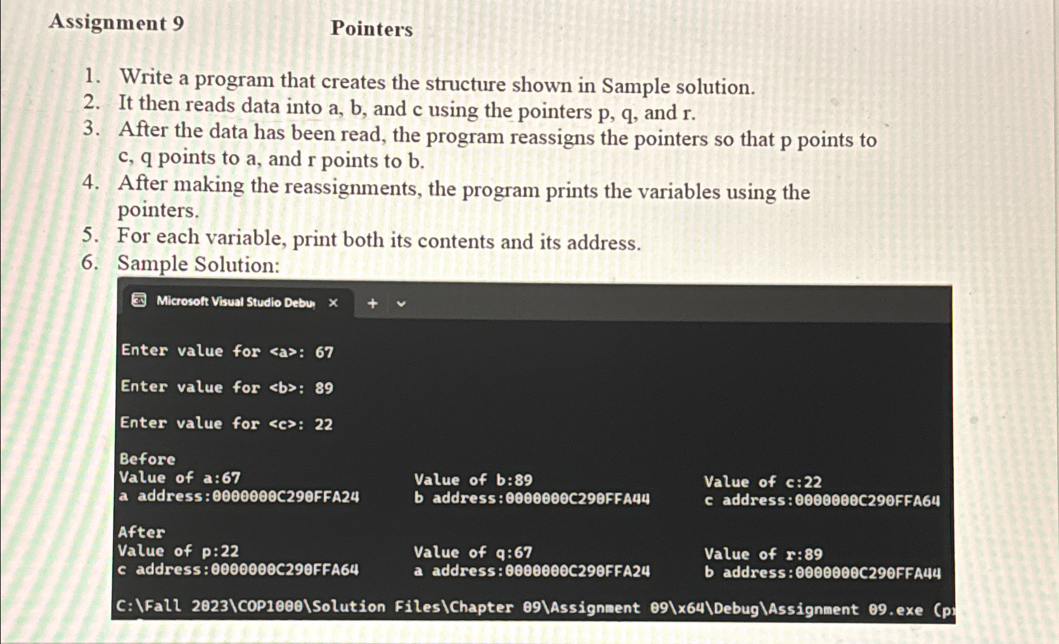The image size is (1059, 644).
Task: Close the Microsoft Visual Studio Debug tab
Action: click(x=334, y=302)
